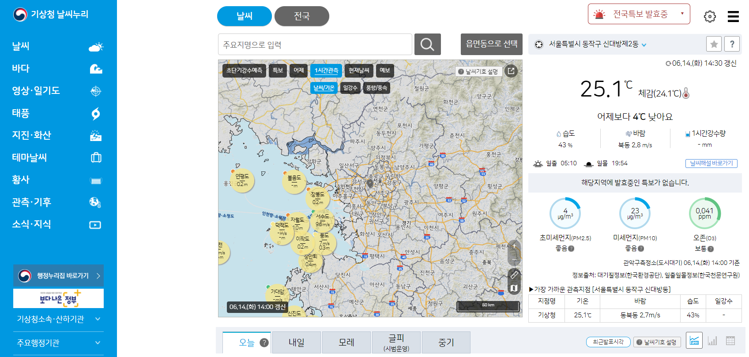Image resolution: width=749 pixels, height=357 pixels.
Task: Select the 오늘 forecast tab
Action: click(x=247, y=342)
